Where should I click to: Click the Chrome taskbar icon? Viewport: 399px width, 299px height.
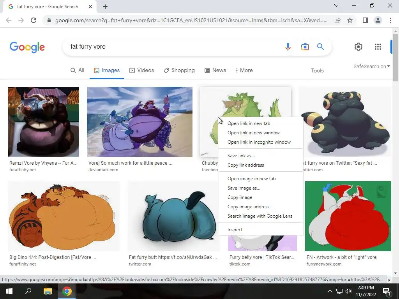tap(67, 291)
